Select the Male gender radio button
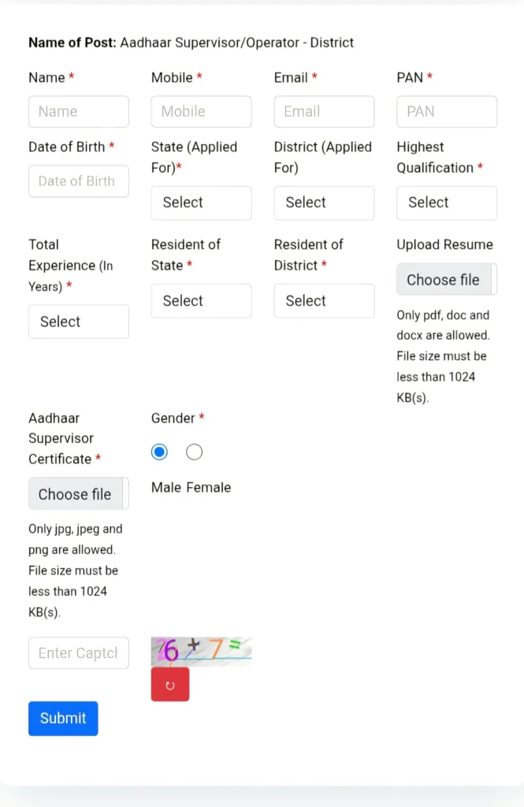 click(159, 452)
